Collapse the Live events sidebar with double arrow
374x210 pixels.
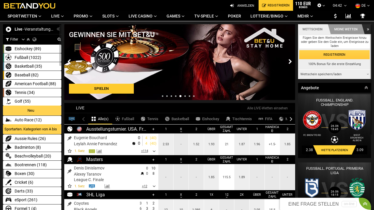(58, 29)
